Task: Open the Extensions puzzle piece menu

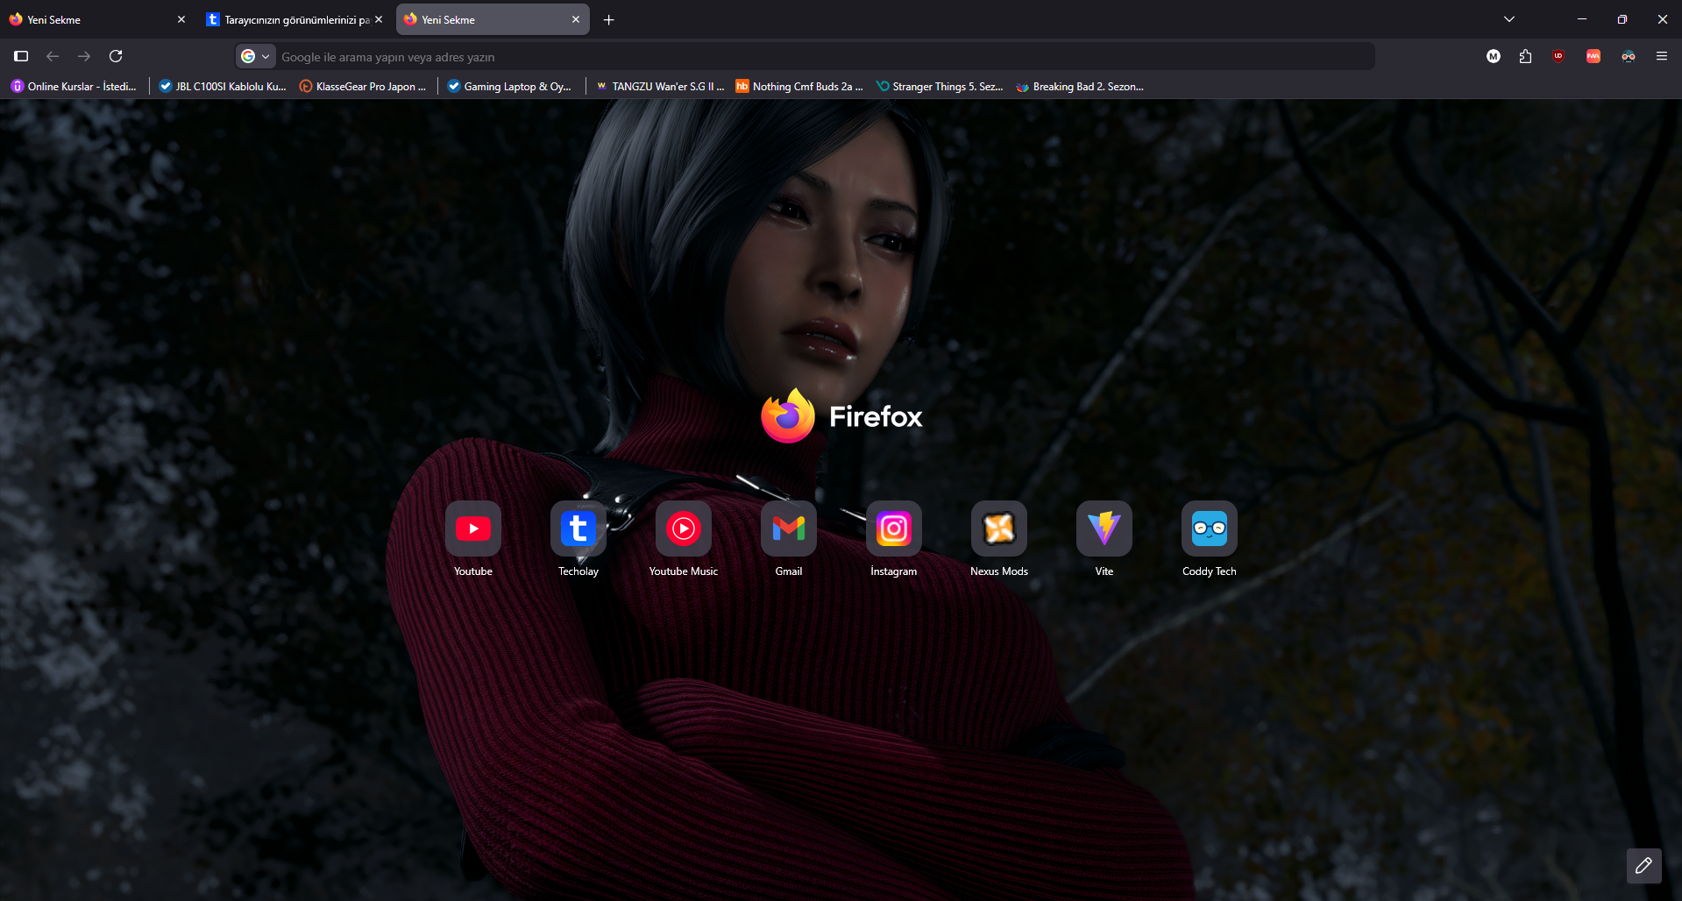Action: 1526,56
